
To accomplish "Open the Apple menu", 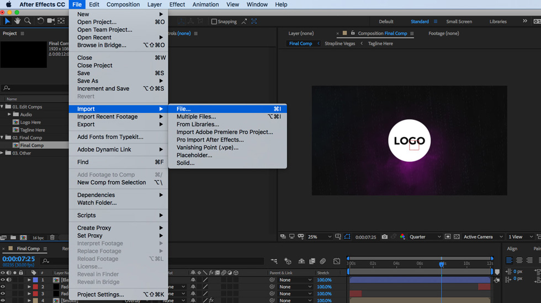I will (8, 4).
